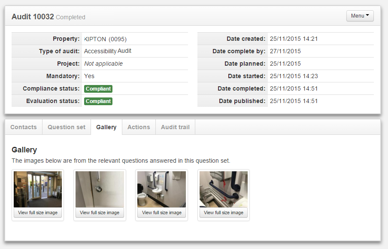Switch to the Contacts tab

coord(24,127)
